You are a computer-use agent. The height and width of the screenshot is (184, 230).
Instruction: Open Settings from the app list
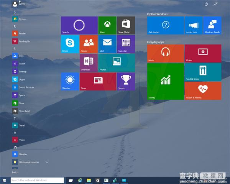click(20, 71)
